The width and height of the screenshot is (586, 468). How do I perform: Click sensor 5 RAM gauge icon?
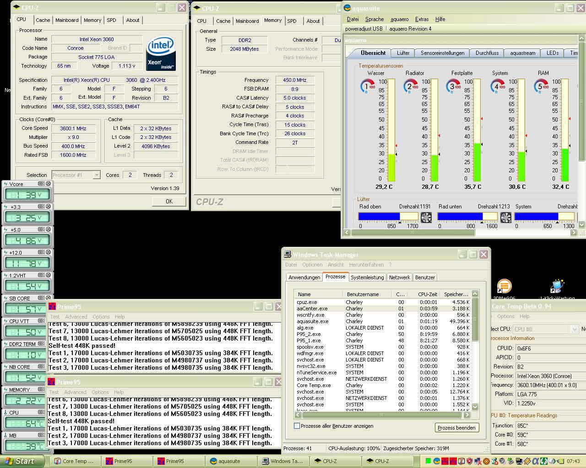(x=541, y=86)
